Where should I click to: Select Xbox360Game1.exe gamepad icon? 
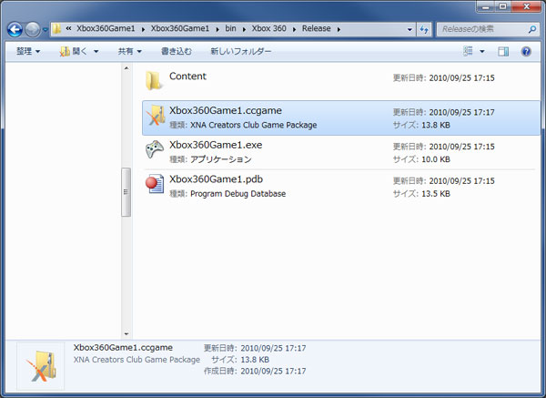[155, 149]
